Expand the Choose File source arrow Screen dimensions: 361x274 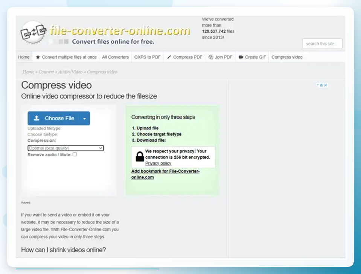[x=84, y=118]
